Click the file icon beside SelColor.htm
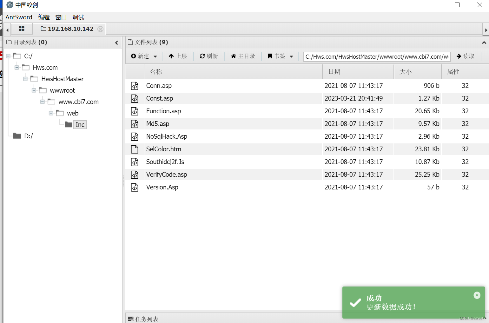 (x=135, y=149)
